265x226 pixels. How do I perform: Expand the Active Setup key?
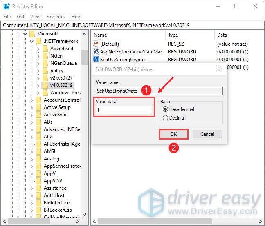tap(31, 108)
